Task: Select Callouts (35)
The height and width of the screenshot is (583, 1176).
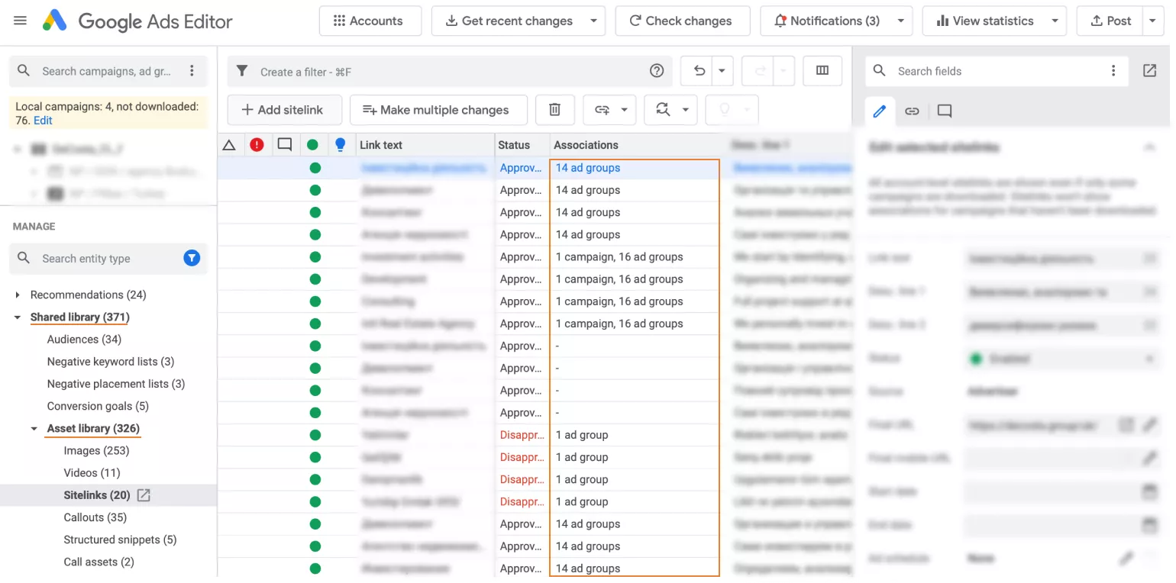Action: [95, 517]
